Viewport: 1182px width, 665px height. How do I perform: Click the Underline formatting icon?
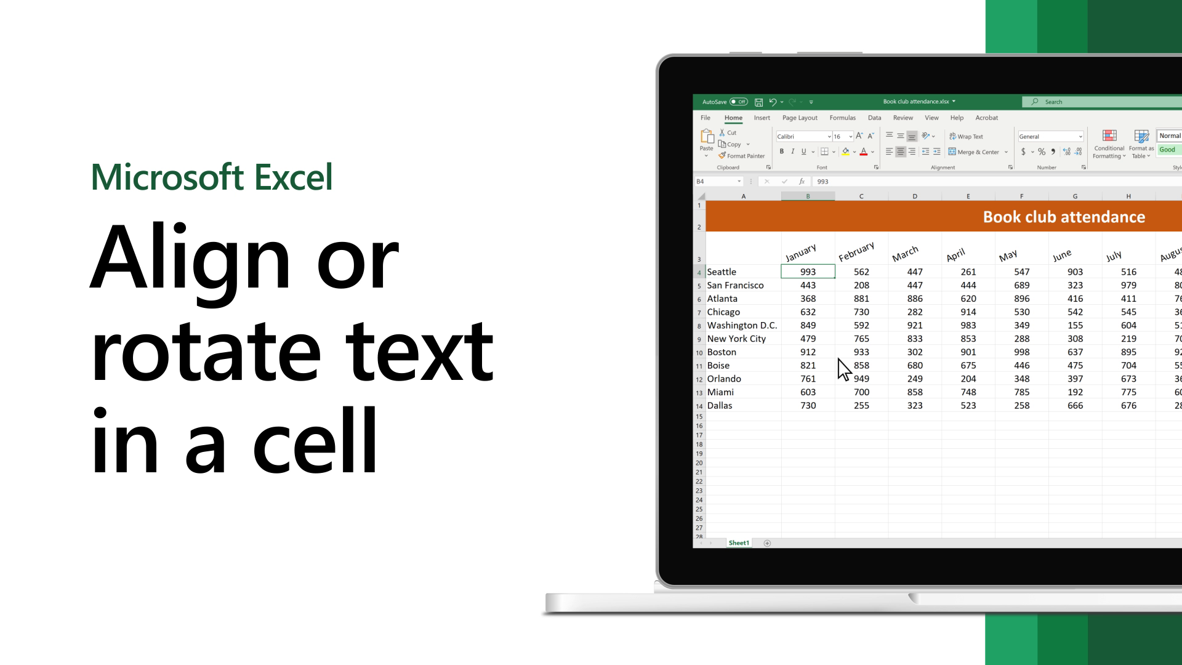[x=803, y=153]
